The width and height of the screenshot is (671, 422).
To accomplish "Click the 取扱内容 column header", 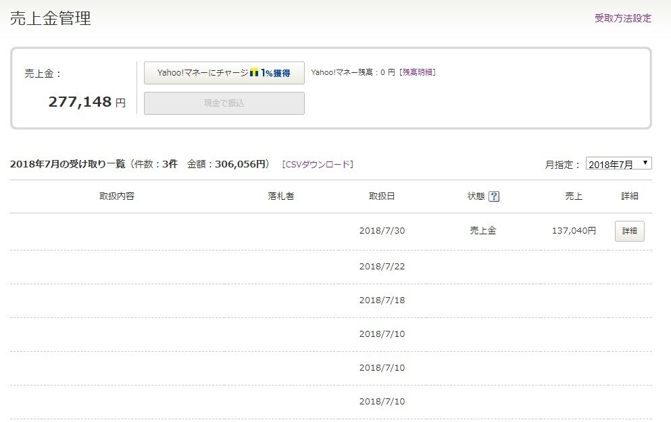I will coord(117,196).
